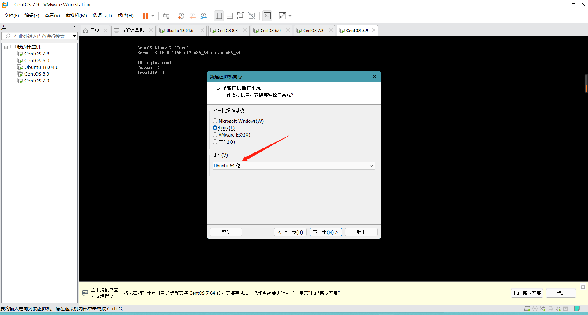This screenshot has width=588, height=315.
Task: Select the 其他(O) radio button
Action: pos(215,142)
